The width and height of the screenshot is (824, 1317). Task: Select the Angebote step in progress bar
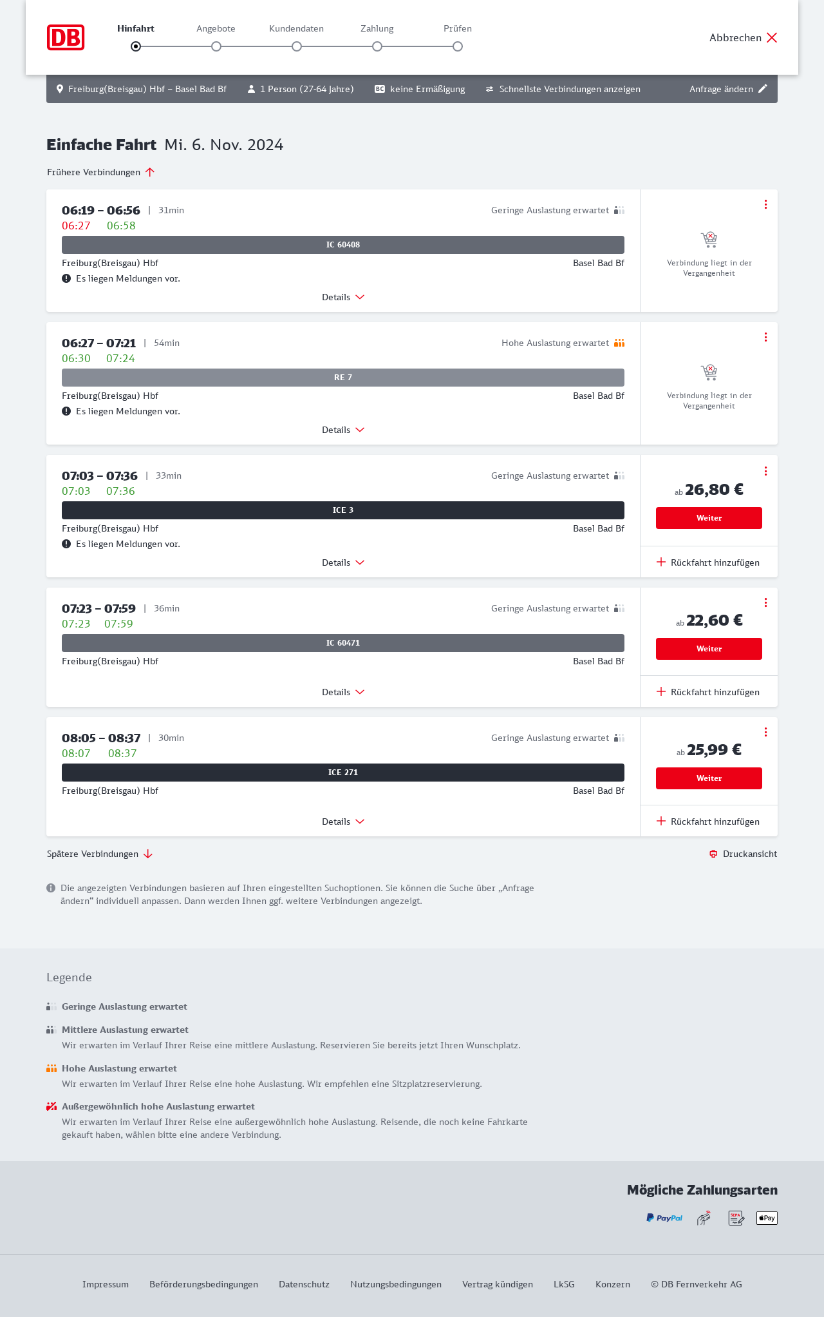[216, 46]
